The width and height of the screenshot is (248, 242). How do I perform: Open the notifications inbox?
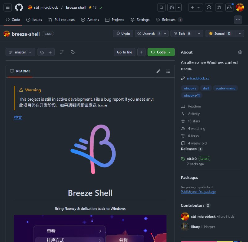click(229, 7)
